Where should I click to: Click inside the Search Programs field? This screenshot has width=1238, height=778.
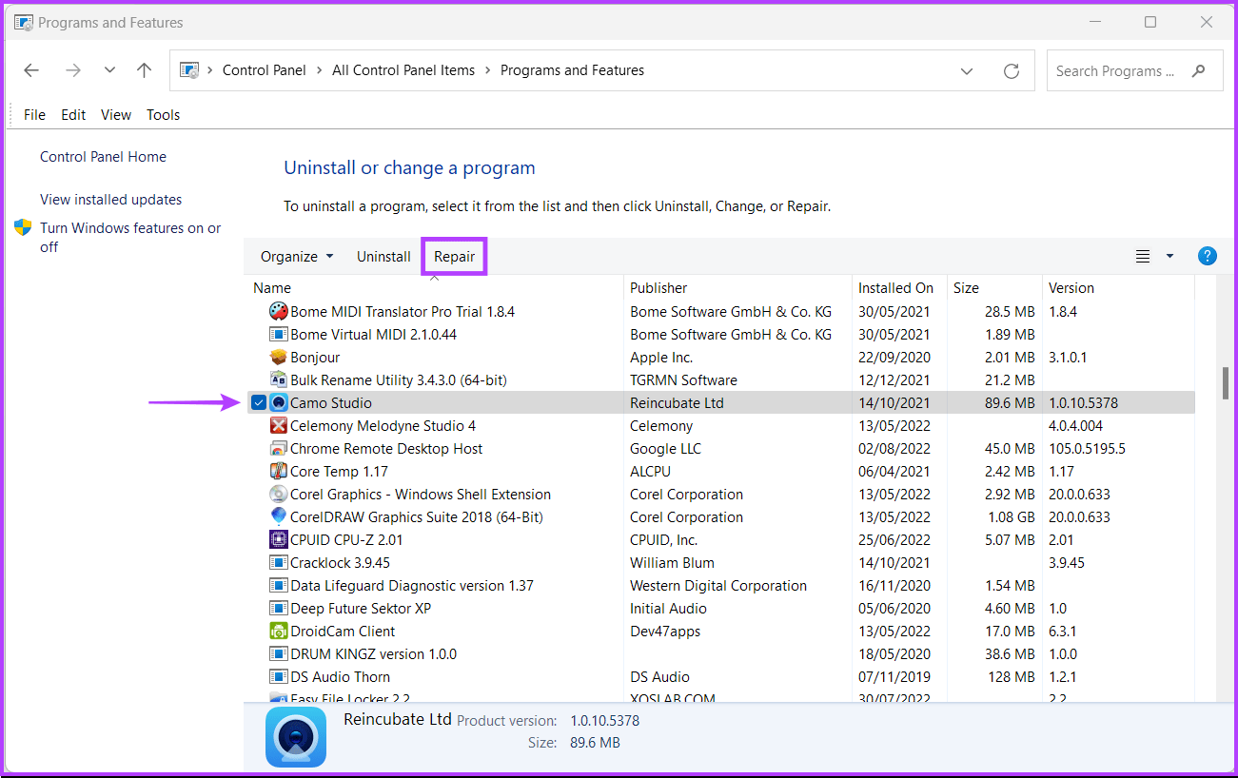coord(1113,70)
